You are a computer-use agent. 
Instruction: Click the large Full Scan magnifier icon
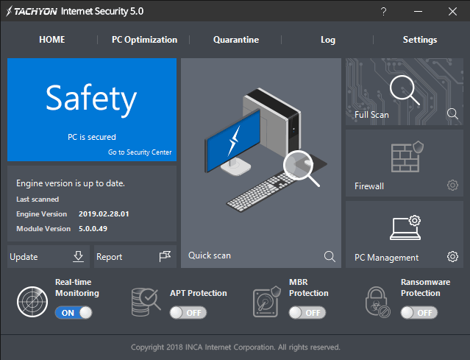405,90
